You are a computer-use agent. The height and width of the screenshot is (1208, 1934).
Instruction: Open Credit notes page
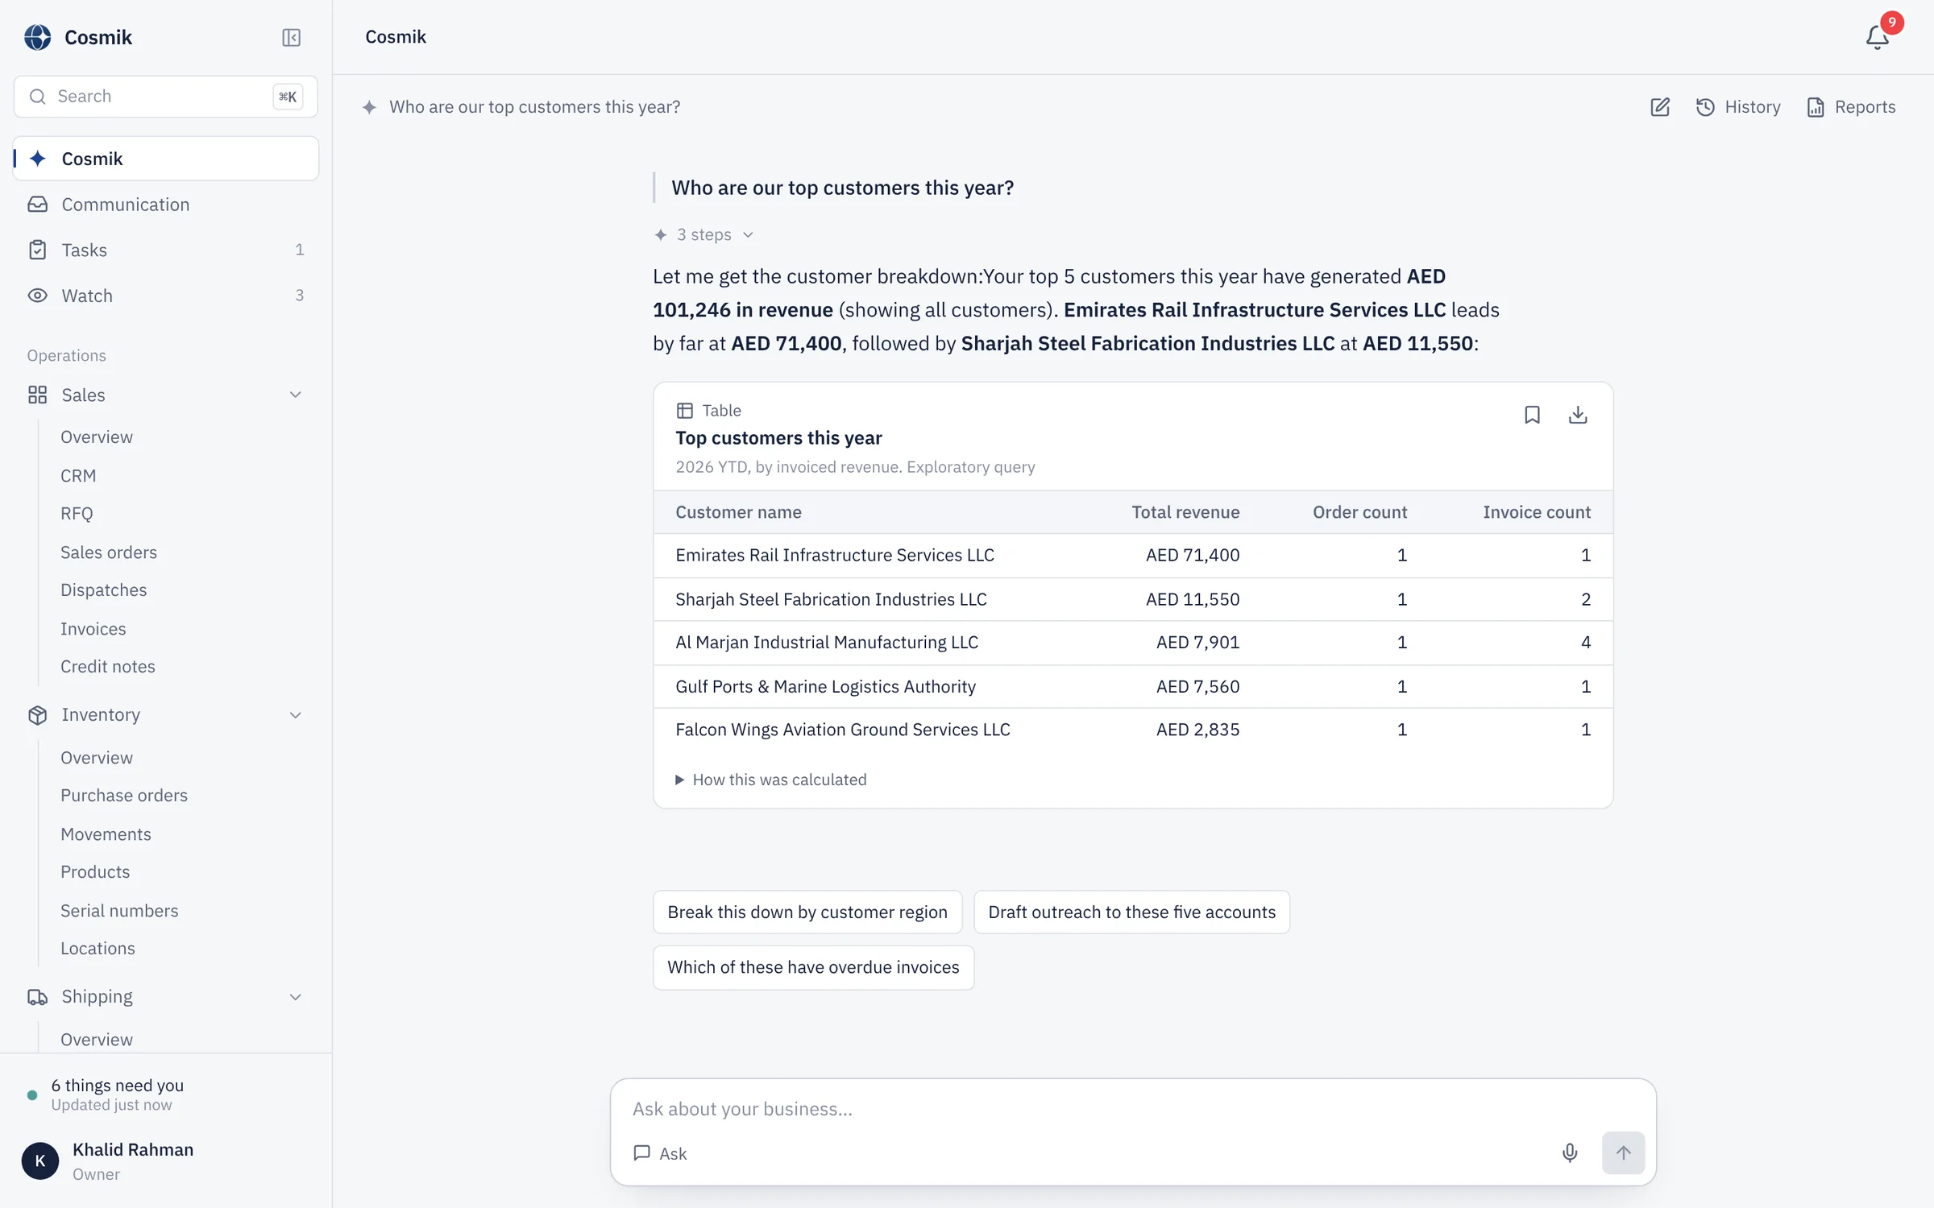pos(108,667)
